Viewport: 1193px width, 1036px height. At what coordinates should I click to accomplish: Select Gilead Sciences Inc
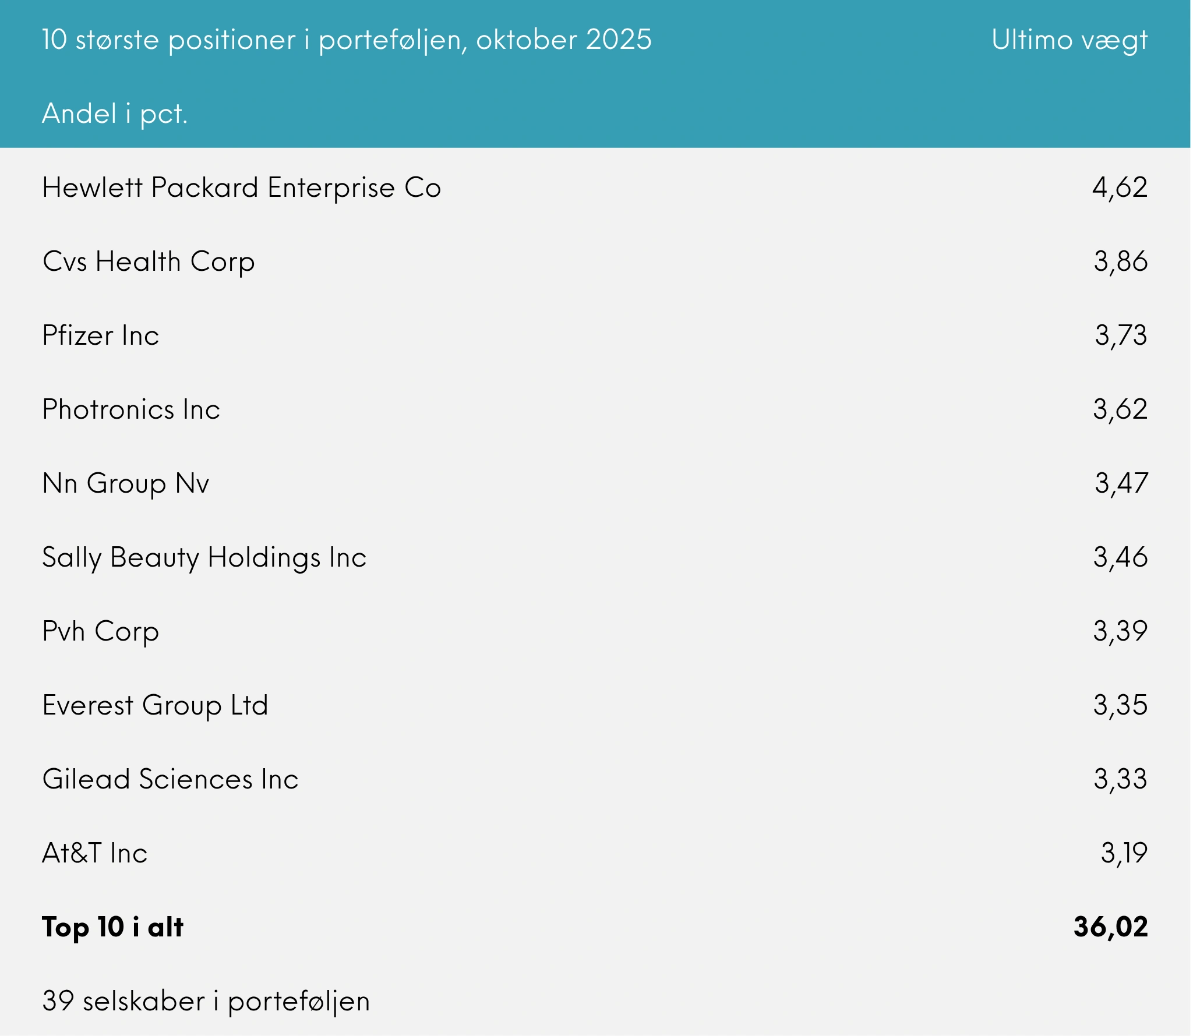coord(170,780)
